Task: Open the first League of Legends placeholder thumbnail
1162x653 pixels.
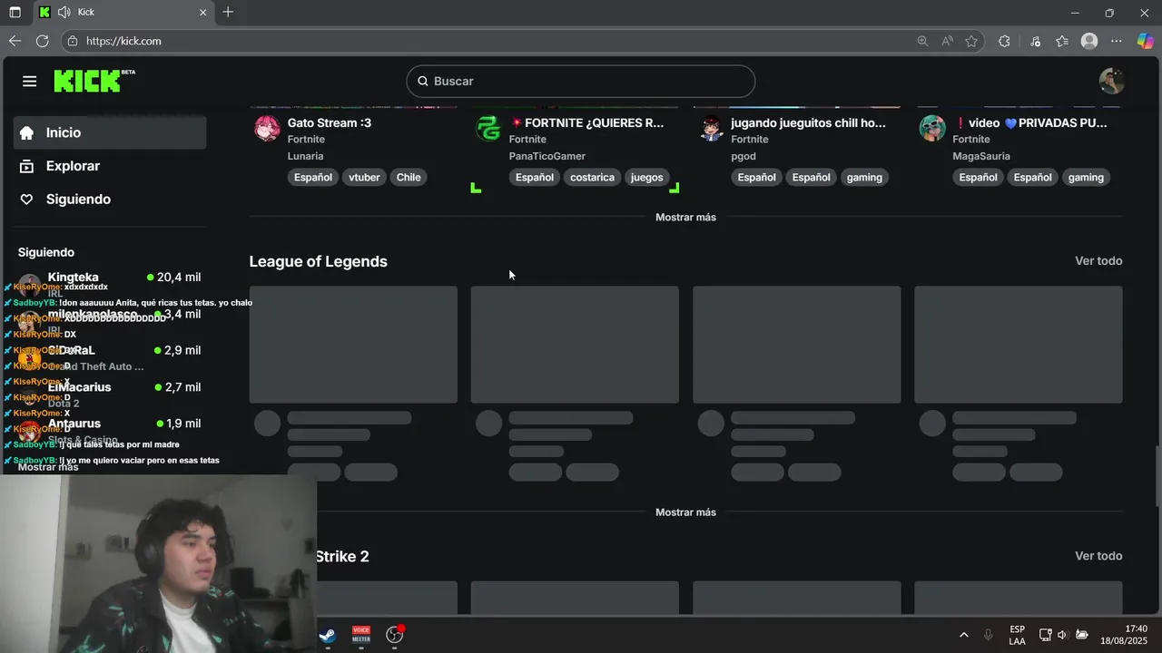Action: tap(353, 345)
